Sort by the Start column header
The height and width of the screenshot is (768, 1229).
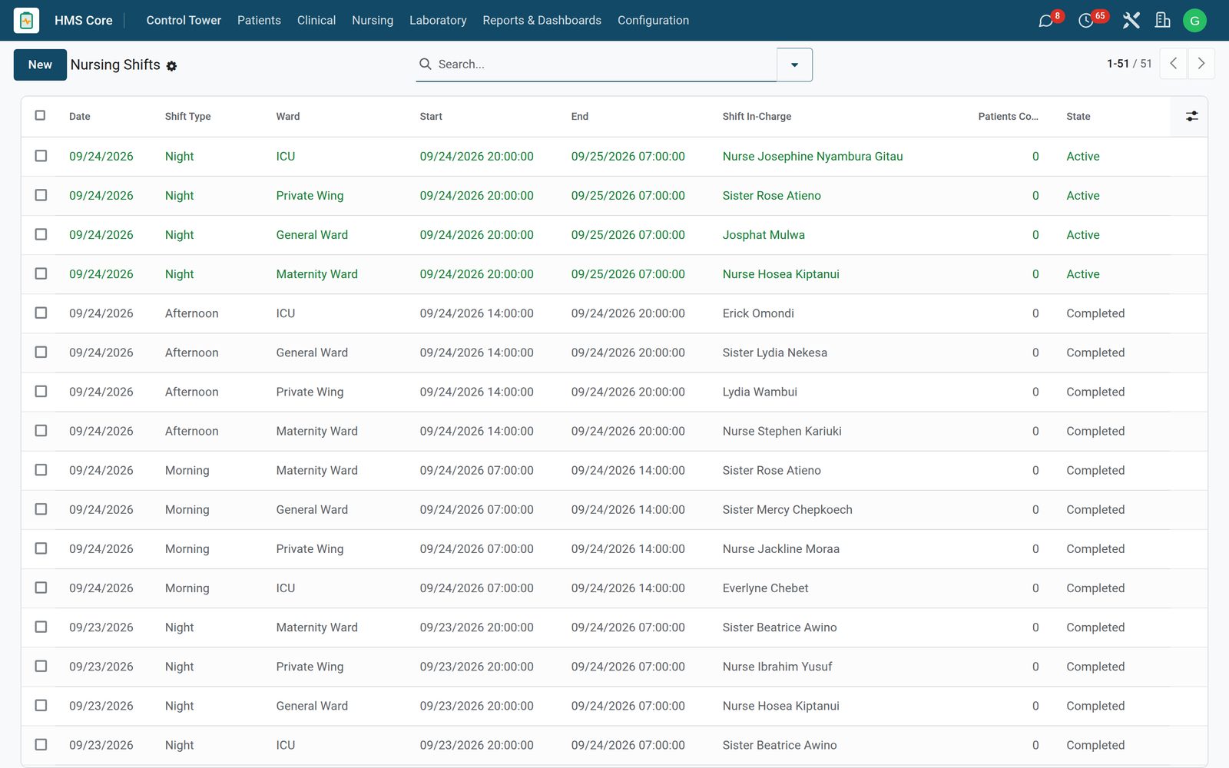tap(431, 117)
